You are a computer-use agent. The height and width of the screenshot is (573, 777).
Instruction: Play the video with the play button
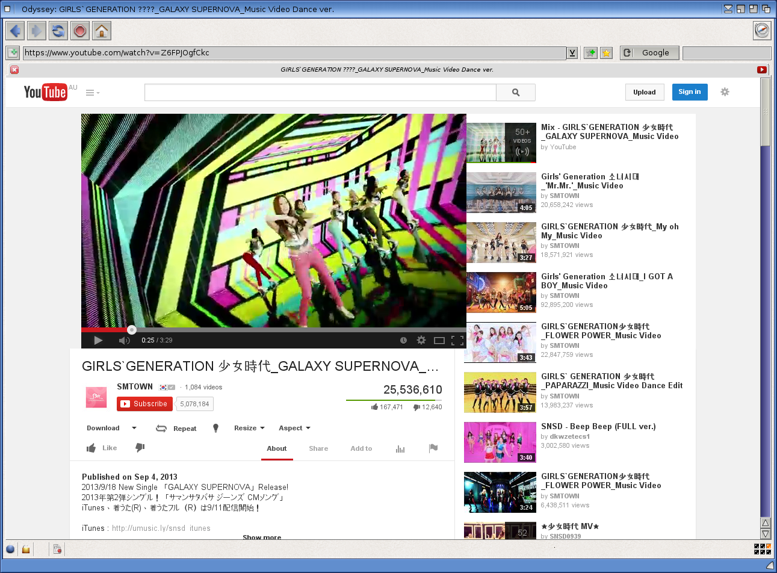(98, 340)
